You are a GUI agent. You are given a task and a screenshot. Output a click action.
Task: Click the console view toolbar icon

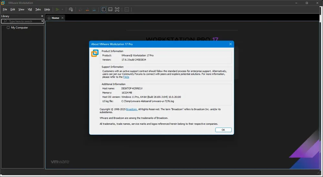[x=127, y=9]
